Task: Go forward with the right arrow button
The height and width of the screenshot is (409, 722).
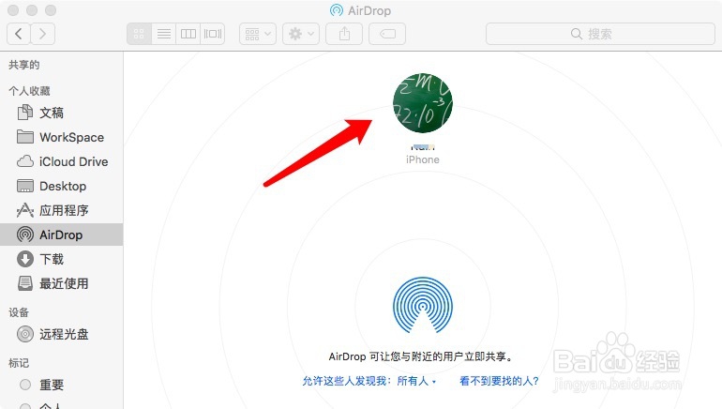Action: click(43, 34)
